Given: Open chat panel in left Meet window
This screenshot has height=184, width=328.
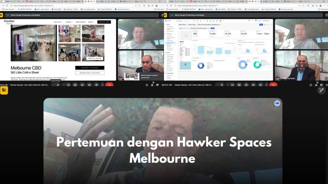Looking at the screenshot, I should pyautogui.click(x=157, y=85).
